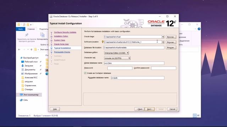
Task: Click the Копировать icon in Explorer ribbon
Action: click(x=42, y=35)
